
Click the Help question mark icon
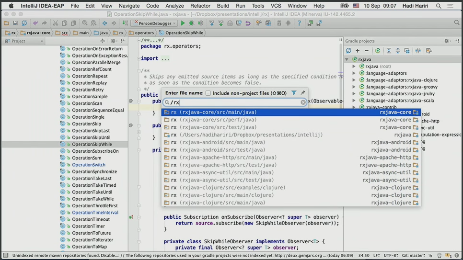tap(299, 23)
